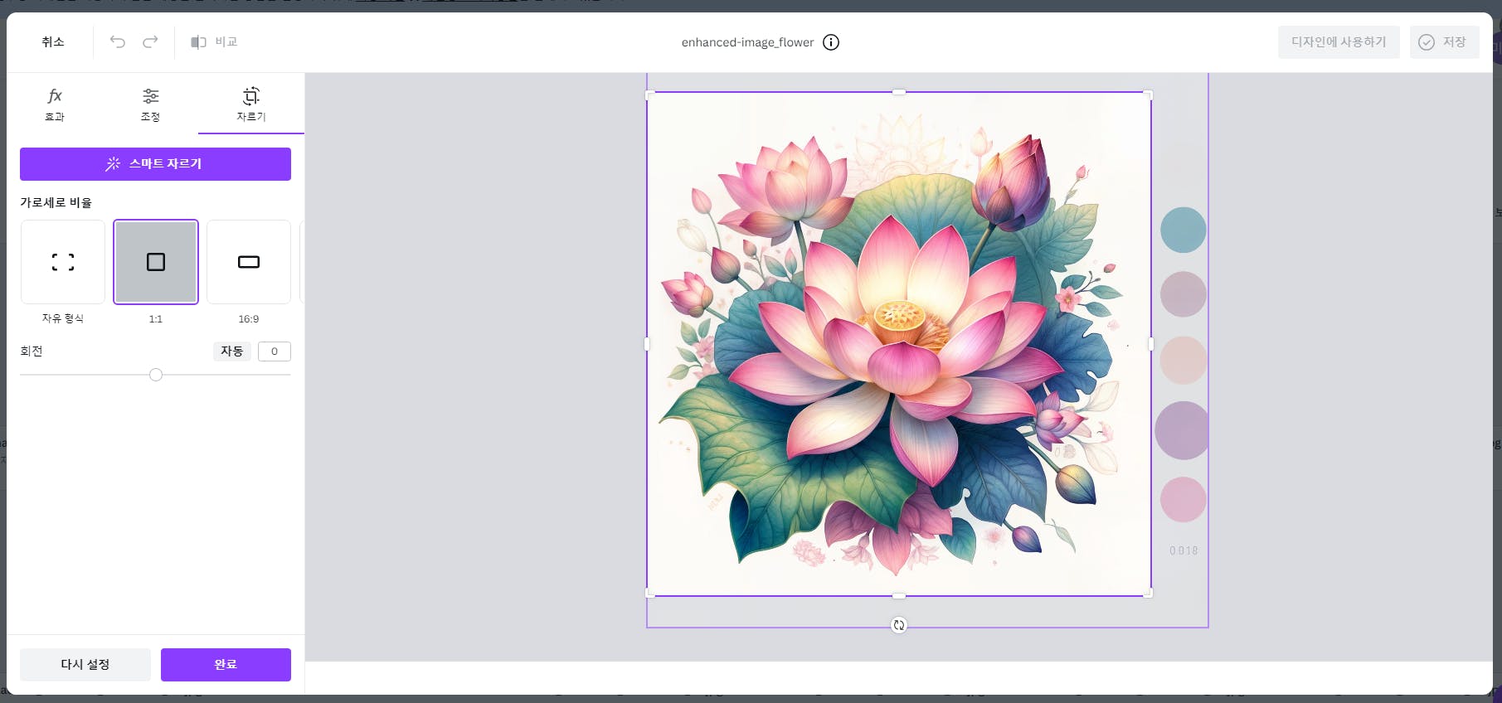The height and width of the screenshot is (703, 1502).
Task: Click the enhanced-image_flower filename text
Action: pos(747,42)
